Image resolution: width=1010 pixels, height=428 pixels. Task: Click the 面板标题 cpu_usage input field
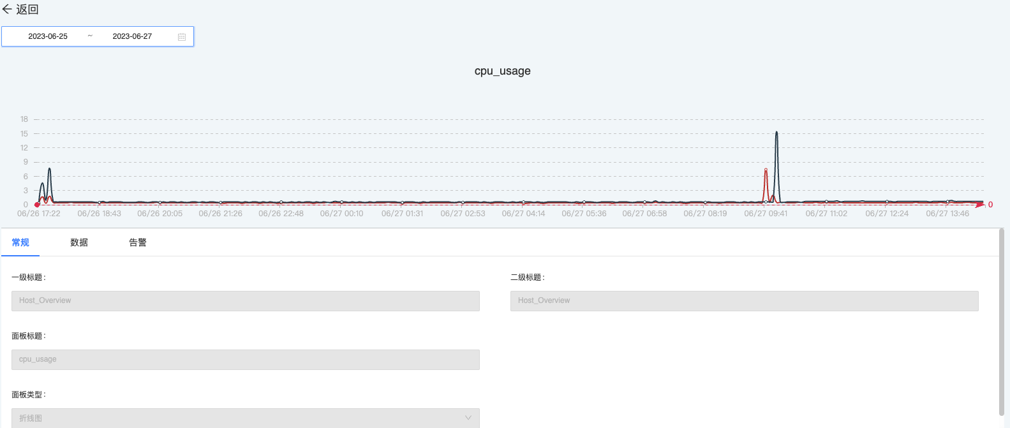[246, 359]
